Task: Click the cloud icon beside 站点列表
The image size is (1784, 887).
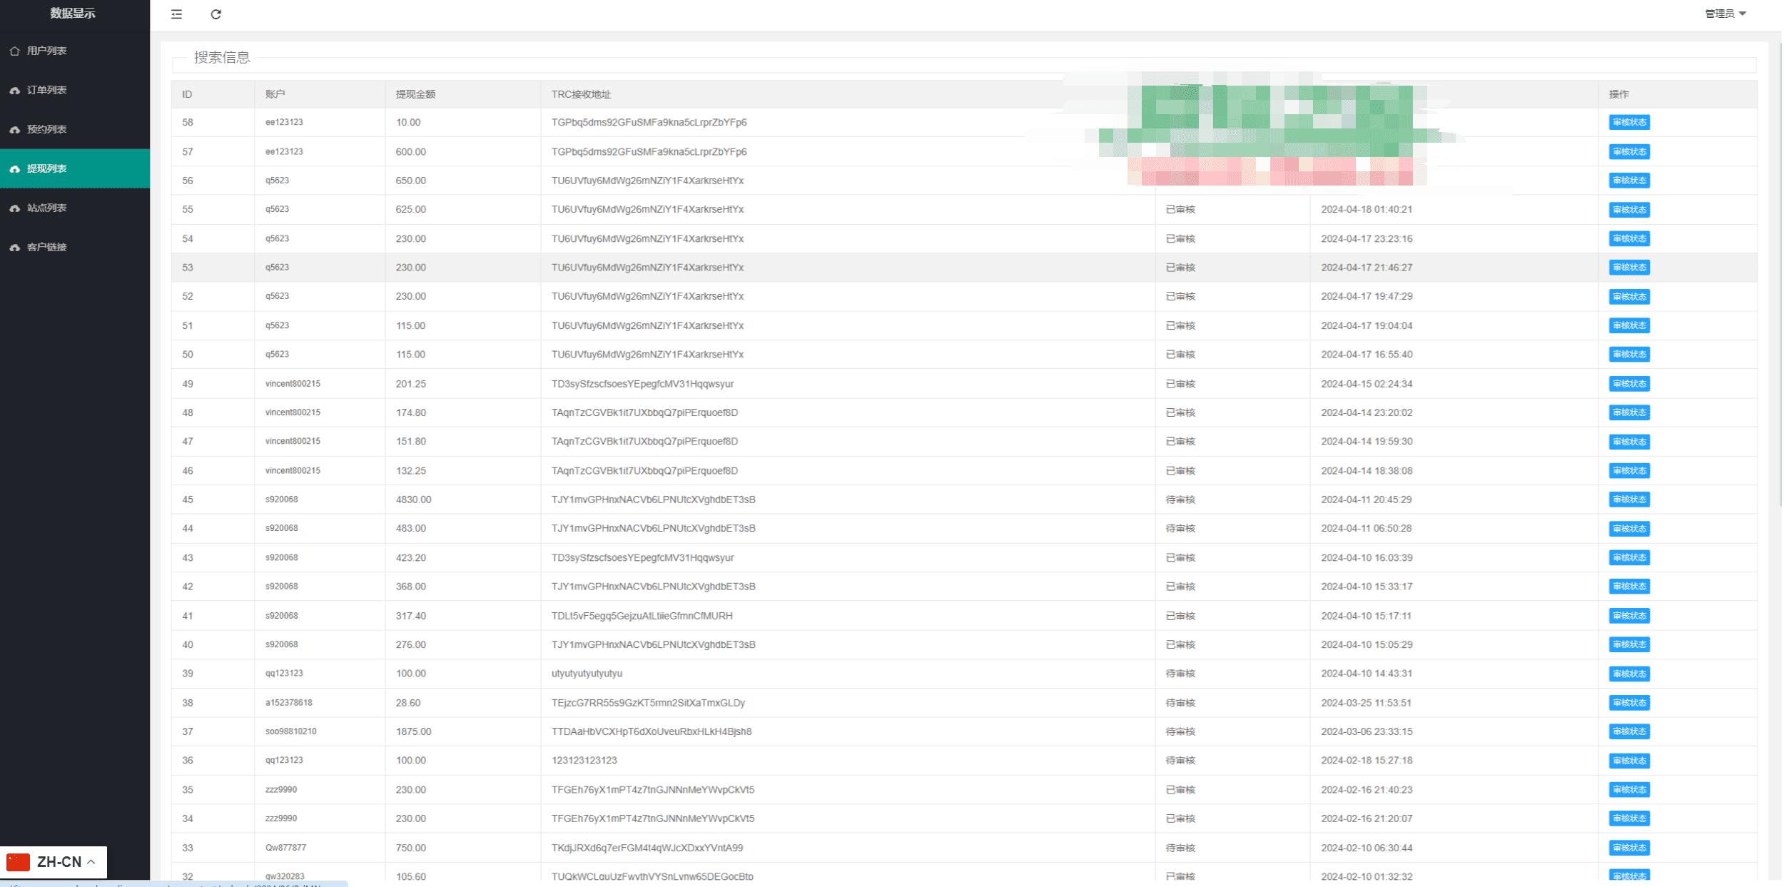Action: point(14,208)
